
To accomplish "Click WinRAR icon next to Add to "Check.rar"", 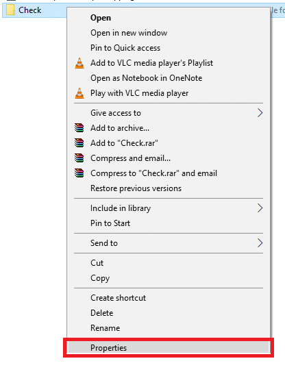I will (x=79, y=143).
